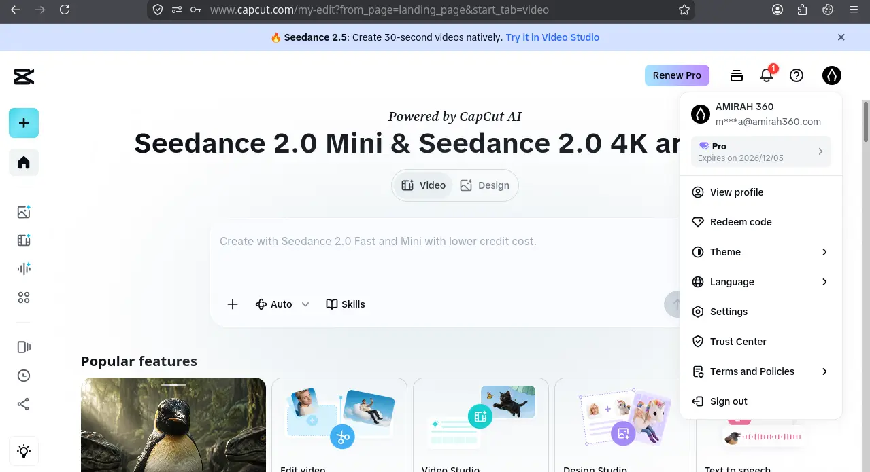Click the browser account icon

[777, 10]
